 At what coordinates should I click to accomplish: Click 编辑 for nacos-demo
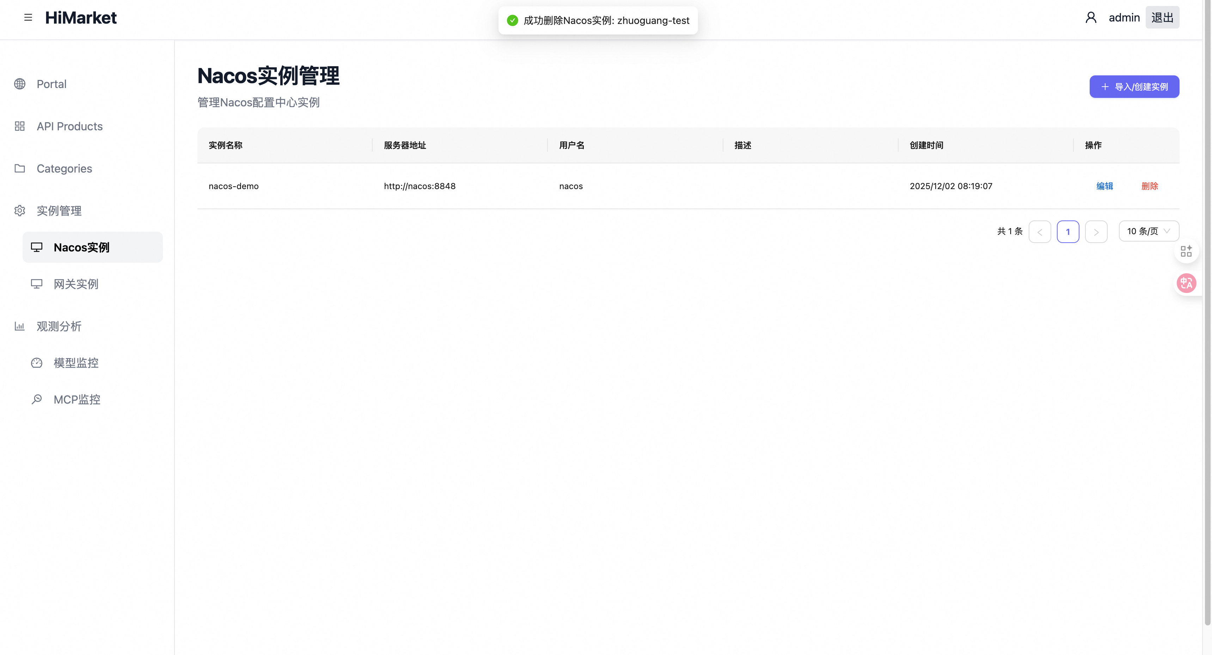(x=1104, y=186)
